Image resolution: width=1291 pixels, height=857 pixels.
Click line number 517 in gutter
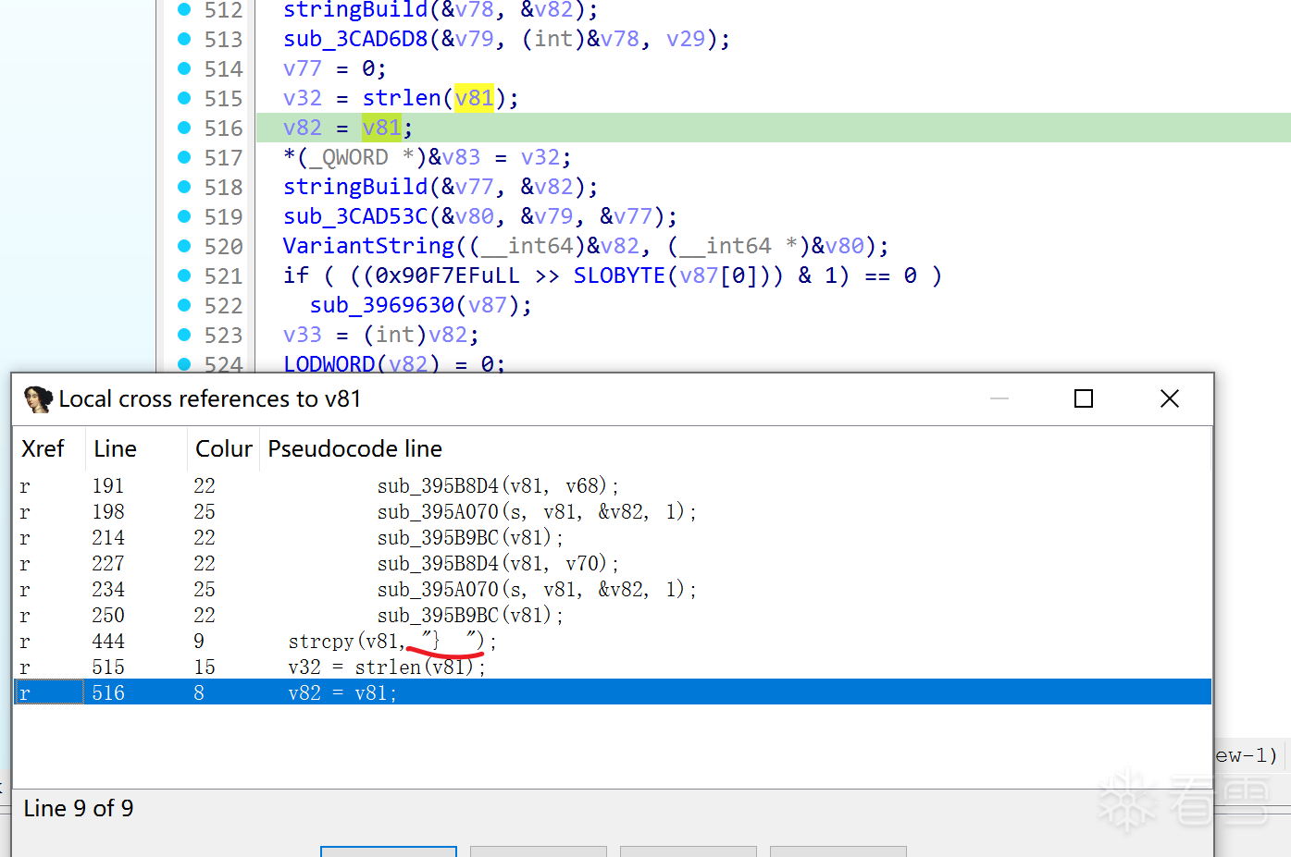click(x=223, y=158)
